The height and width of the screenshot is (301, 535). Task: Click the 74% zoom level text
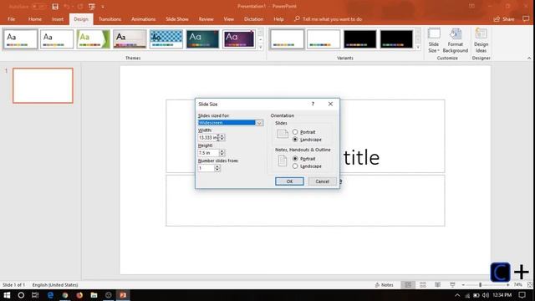tap(518, 284)
